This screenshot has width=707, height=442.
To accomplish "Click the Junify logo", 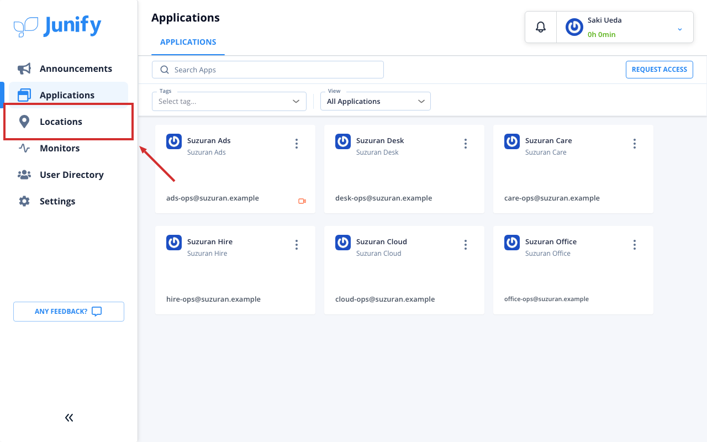I will [57, 26].
